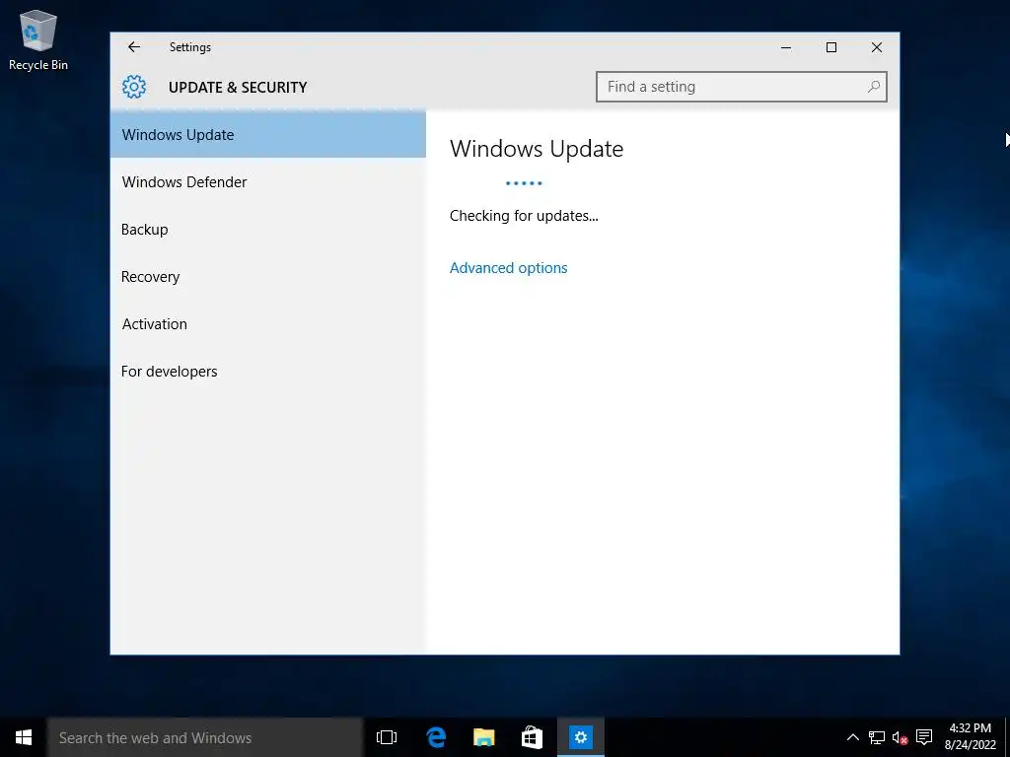Open Task View from the taskbar

(387, 737)
